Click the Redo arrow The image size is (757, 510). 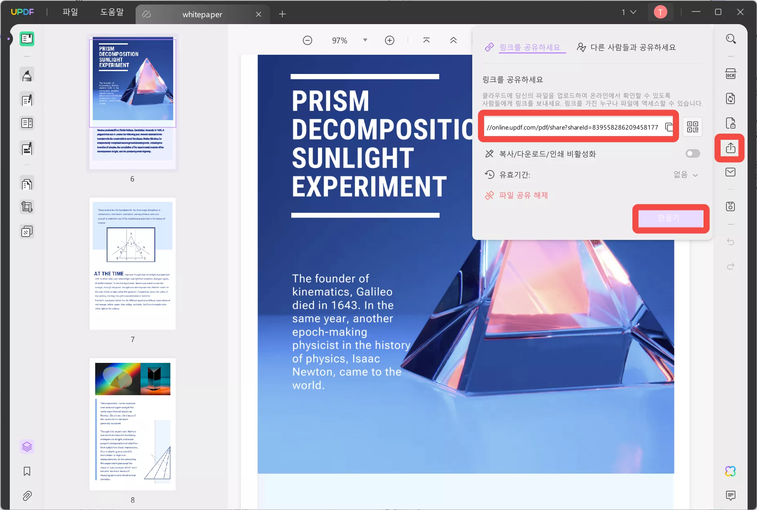coord(730,266)
